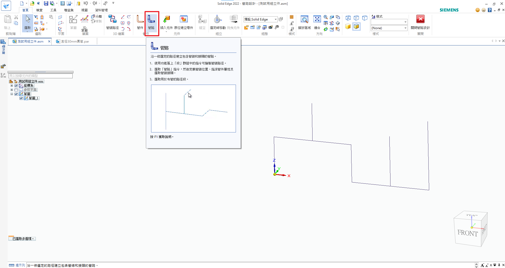Click the 選取 select arrow tool

[28, 21]
